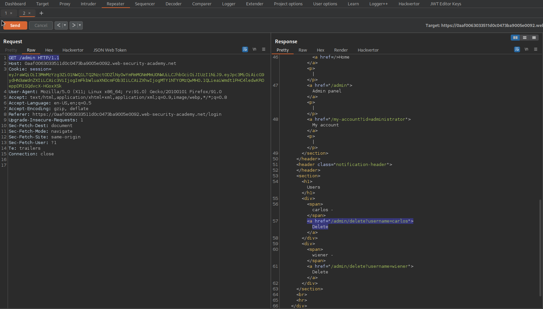Open the back history dropdown arrow
This screenshot has width=543, height=309.
[x=65, y=25]
